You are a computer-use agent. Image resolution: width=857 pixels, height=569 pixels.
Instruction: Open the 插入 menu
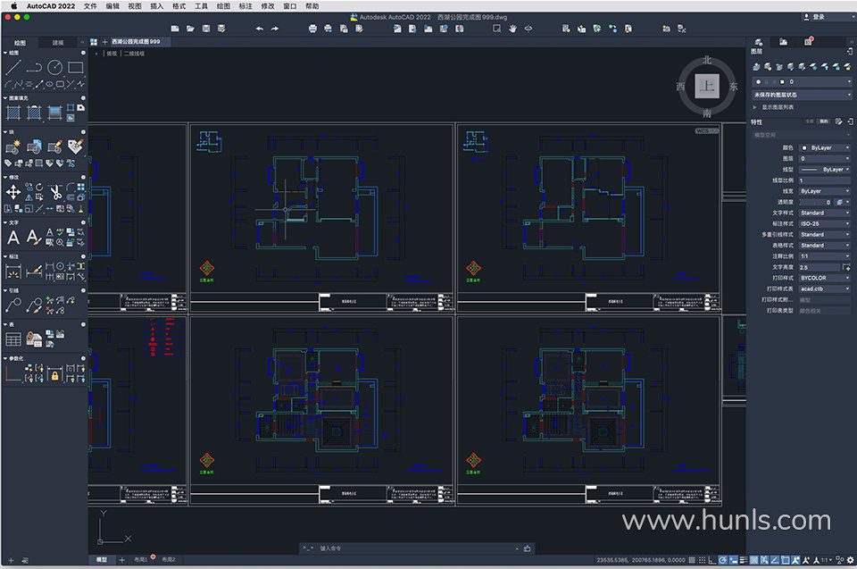pyautogui.click(x=157, y=6)
